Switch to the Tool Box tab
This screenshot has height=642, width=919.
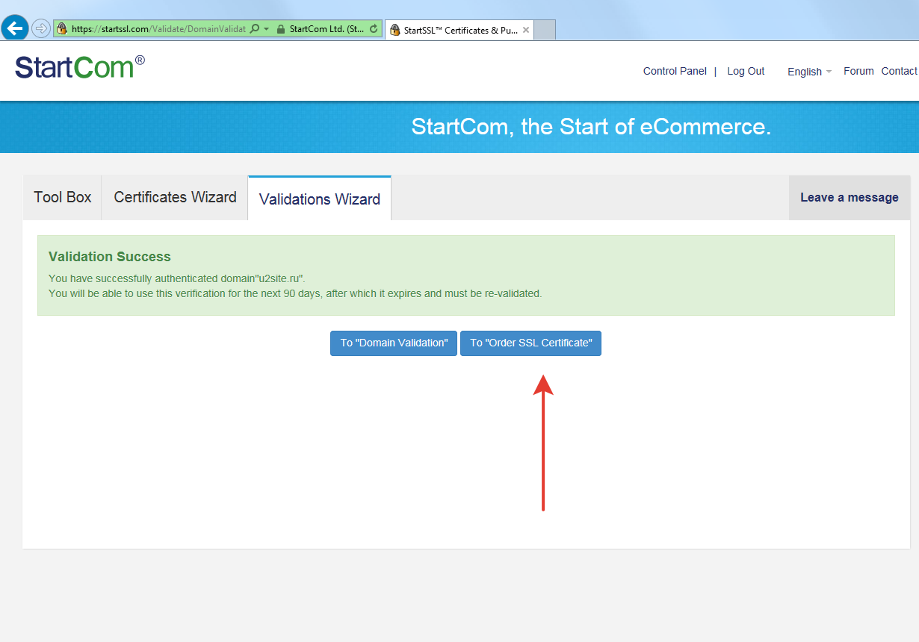(x=63, y=197)
